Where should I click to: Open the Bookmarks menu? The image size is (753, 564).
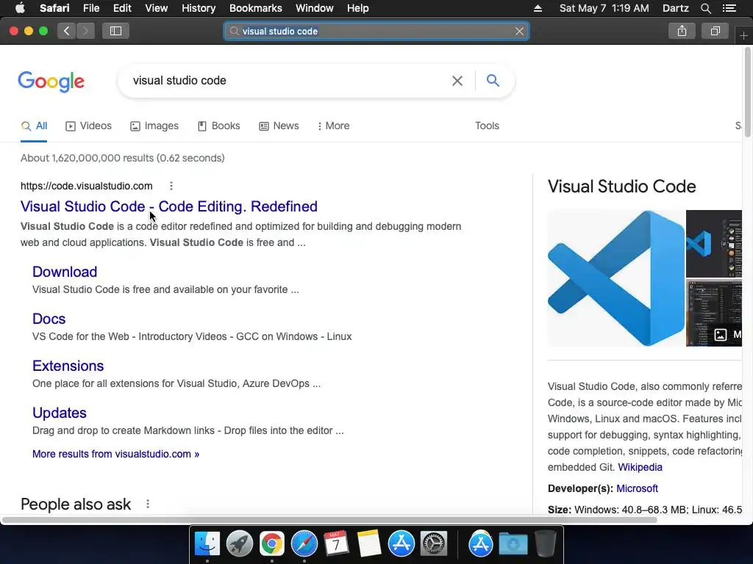click(x=255, y=8)
